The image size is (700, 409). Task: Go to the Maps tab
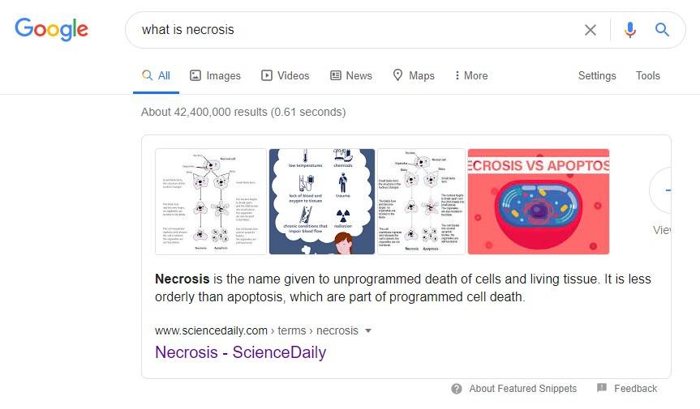414,76
